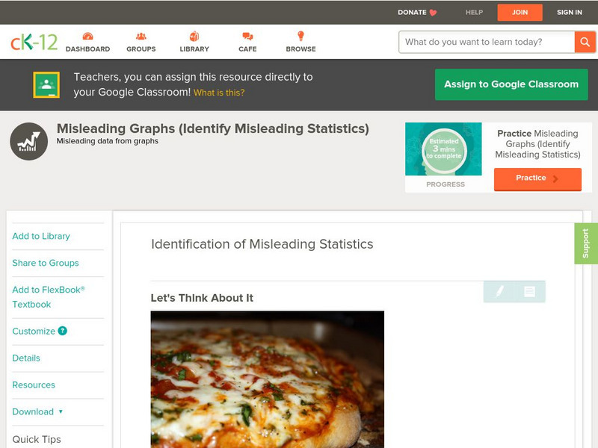This screenshot has width=598, height=448.
Task: Click Assign to Google Classroom button
Action: (x=511, y=84)
